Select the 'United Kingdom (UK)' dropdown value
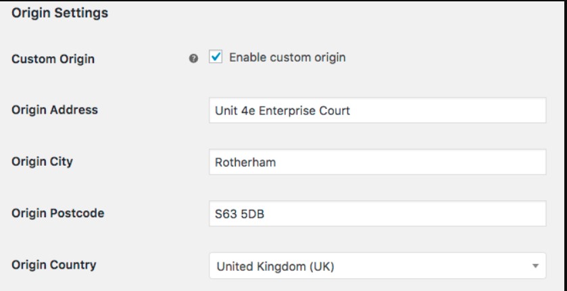The height and width of the screenshot is (291, 567). (275, 266)
